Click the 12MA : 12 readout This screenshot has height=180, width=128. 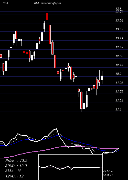[14, 176]
